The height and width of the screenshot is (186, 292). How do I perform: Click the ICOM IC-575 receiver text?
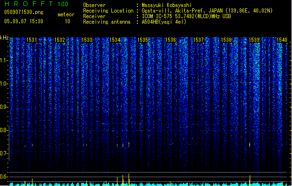pyautogui.click(x=187, y=16)
